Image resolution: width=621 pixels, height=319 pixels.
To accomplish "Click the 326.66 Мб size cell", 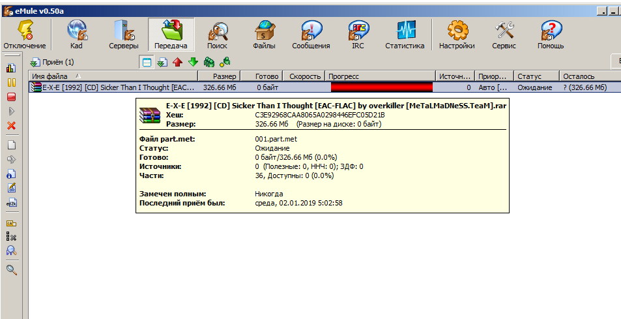I will tap(220, 87).
